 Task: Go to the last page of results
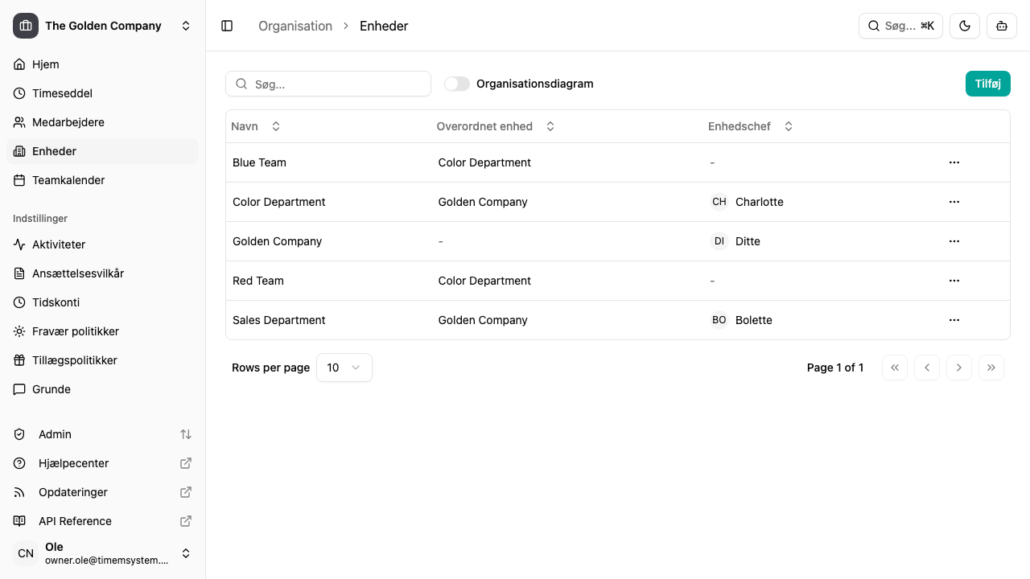(991, 368)
